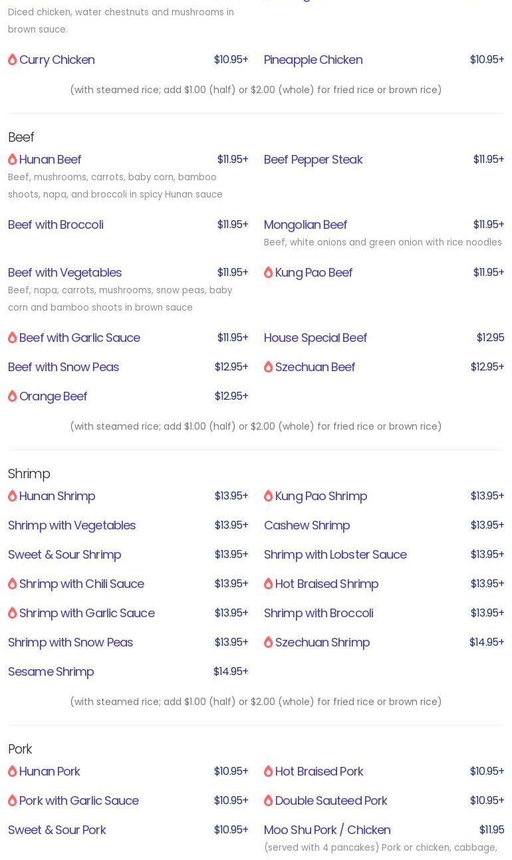
Task: Open Pineapple Chicken menu item
Action: 313,60
